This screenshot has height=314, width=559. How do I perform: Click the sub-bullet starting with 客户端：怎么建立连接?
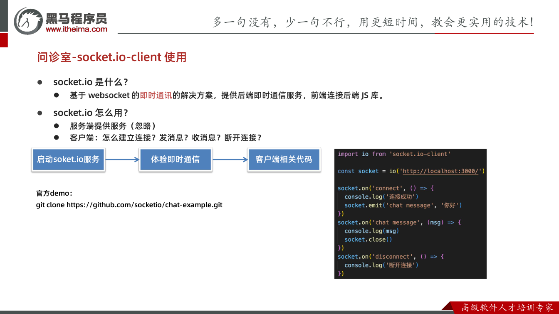166,138
